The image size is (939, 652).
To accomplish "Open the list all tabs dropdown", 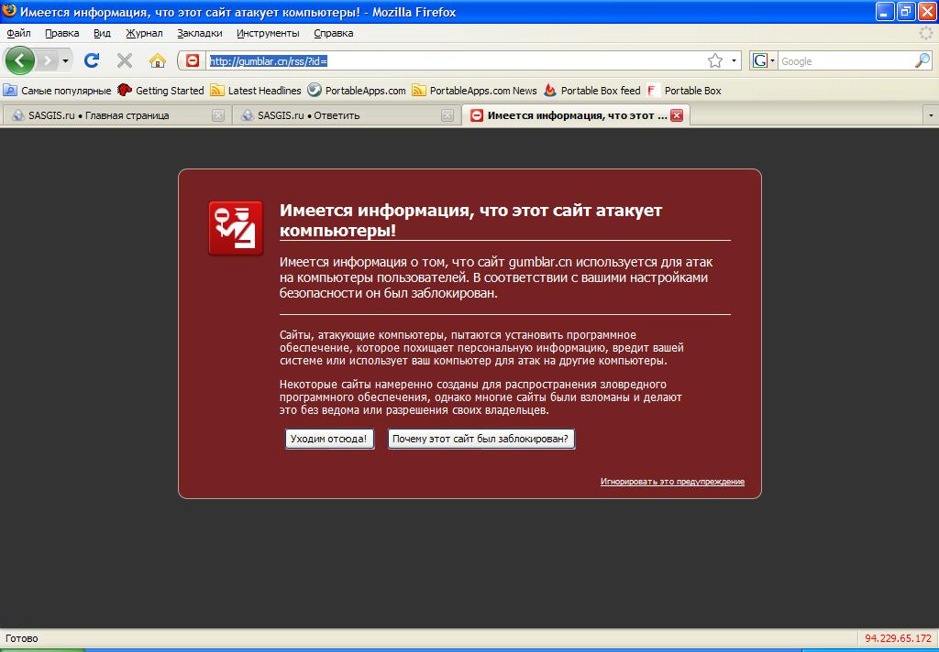I will (932, 115).
